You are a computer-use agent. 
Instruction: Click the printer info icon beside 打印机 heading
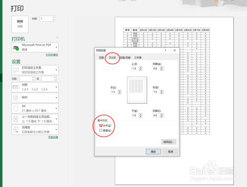(57, 37)
